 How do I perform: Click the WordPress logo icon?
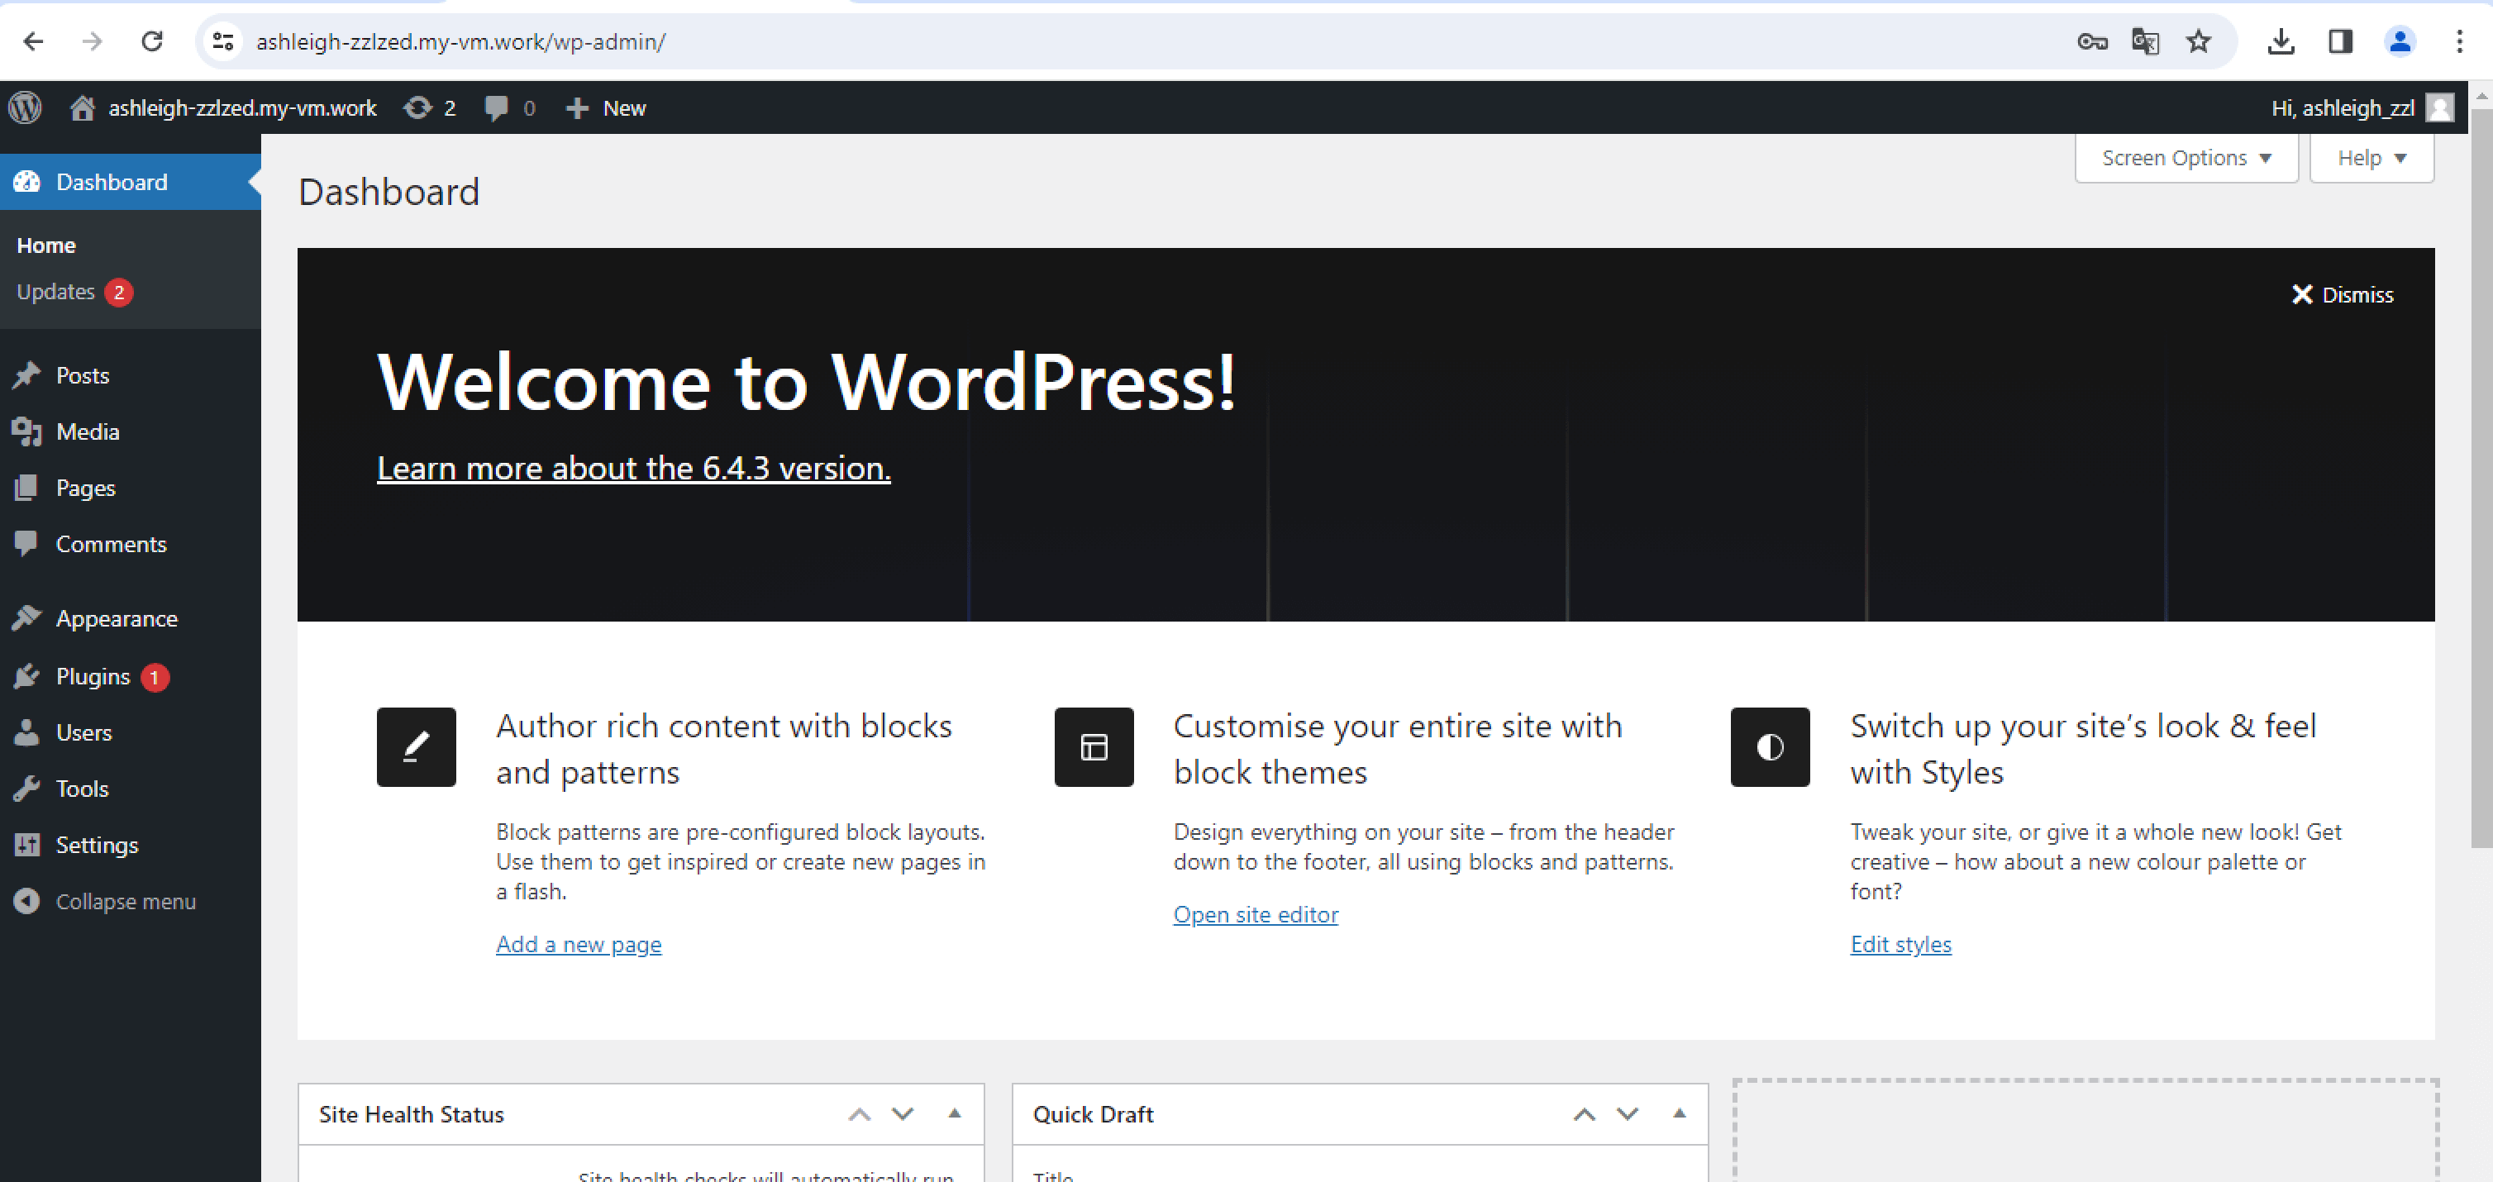click(x=27, y=107)
